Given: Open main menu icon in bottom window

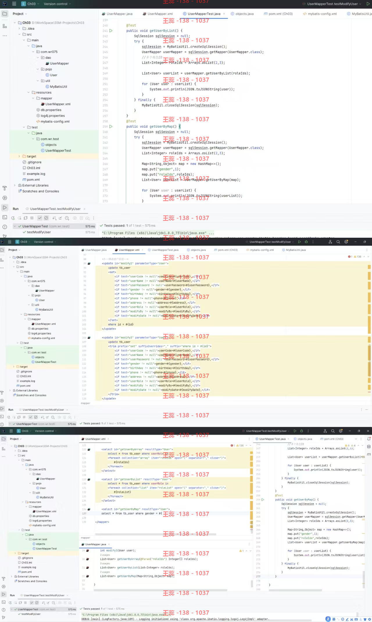Looking at the screenshot, I should 11,431.
